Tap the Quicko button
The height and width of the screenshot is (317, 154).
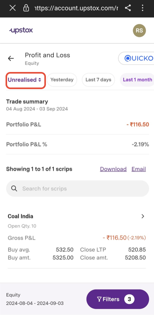136,58
